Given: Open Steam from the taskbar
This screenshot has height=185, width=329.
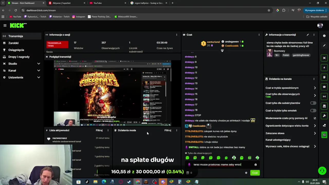Looking at the screenshot, I should (x=129, y=182).
